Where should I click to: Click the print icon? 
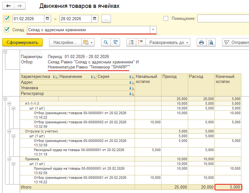pos(201,42)
